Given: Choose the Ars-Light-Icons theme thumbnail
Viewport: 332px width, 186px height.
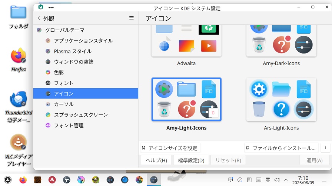Looking at the screenshot, I should click(x=281, y=99).
